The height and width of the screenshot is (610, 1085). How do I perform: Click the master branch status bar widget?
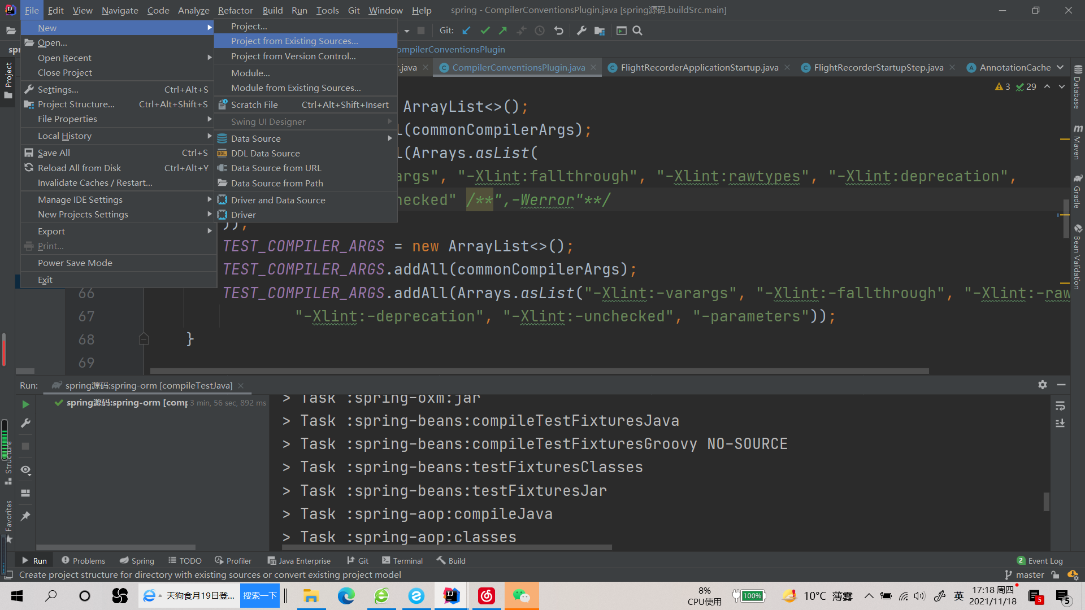[x=1025, y=574]
